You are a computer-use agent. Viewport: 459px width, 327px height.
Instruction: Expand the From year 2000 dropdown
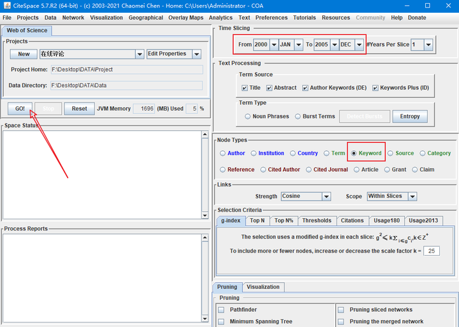pyautogui.click(x=273, y=45)
